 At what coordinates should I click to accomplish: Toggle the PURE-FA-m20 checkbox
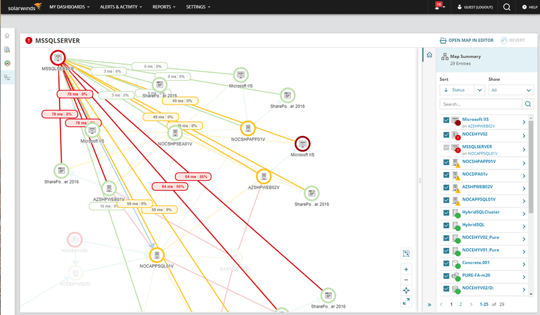click(x=446, y=276)
